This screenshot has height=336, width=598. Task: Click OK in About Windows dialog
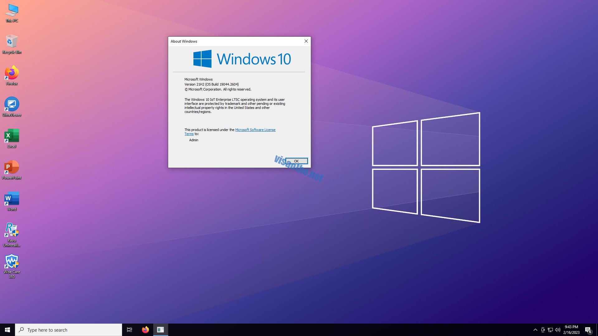pyautogui.click(x=297, y=161)
